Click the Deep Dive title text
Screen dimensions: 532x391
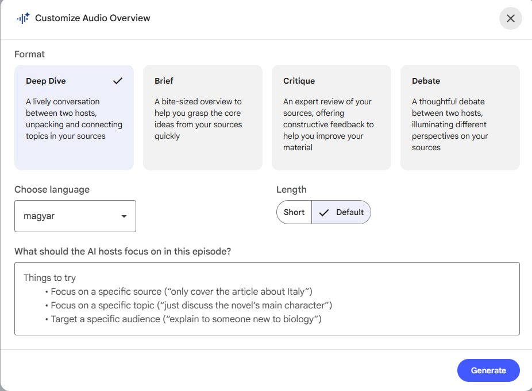[46, 81]
